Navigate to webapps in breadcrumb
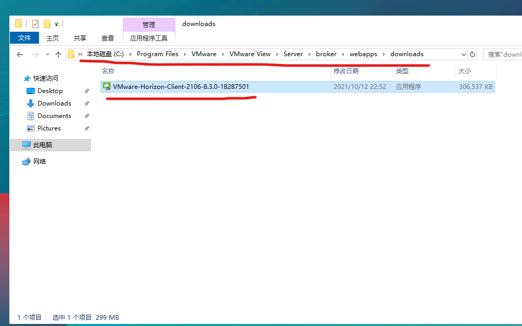 [x=363, y=54]
